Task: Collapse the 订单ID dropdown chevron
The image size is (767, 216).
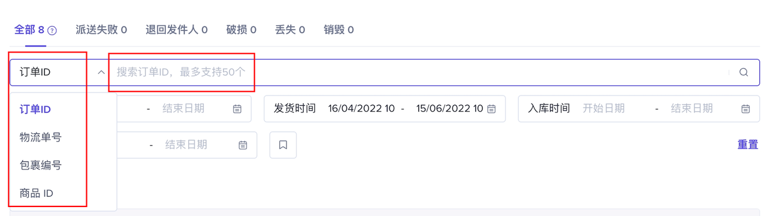Action: (x=101, y=72)
